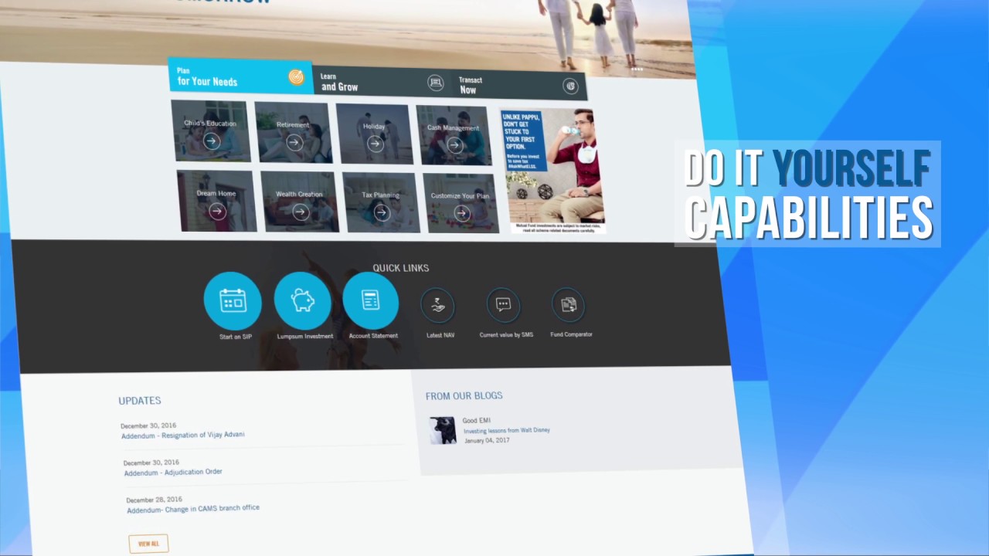Click the Unlike Pappu advertisement banner
Viewport: 989px width, 556px height.
click(x=552, y=171)
